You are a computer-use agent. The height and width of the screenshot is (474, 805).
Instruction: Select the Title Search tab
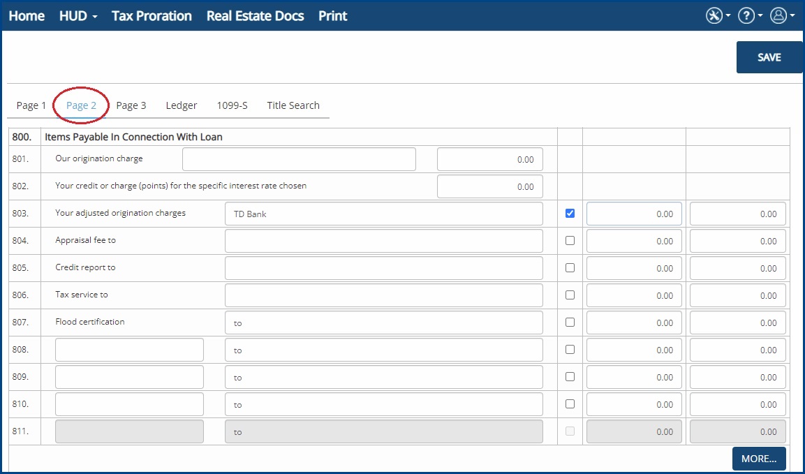click(x=293, y=105)
